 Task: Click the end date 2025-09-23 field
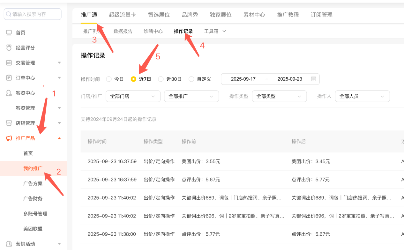tap(290, 79)
